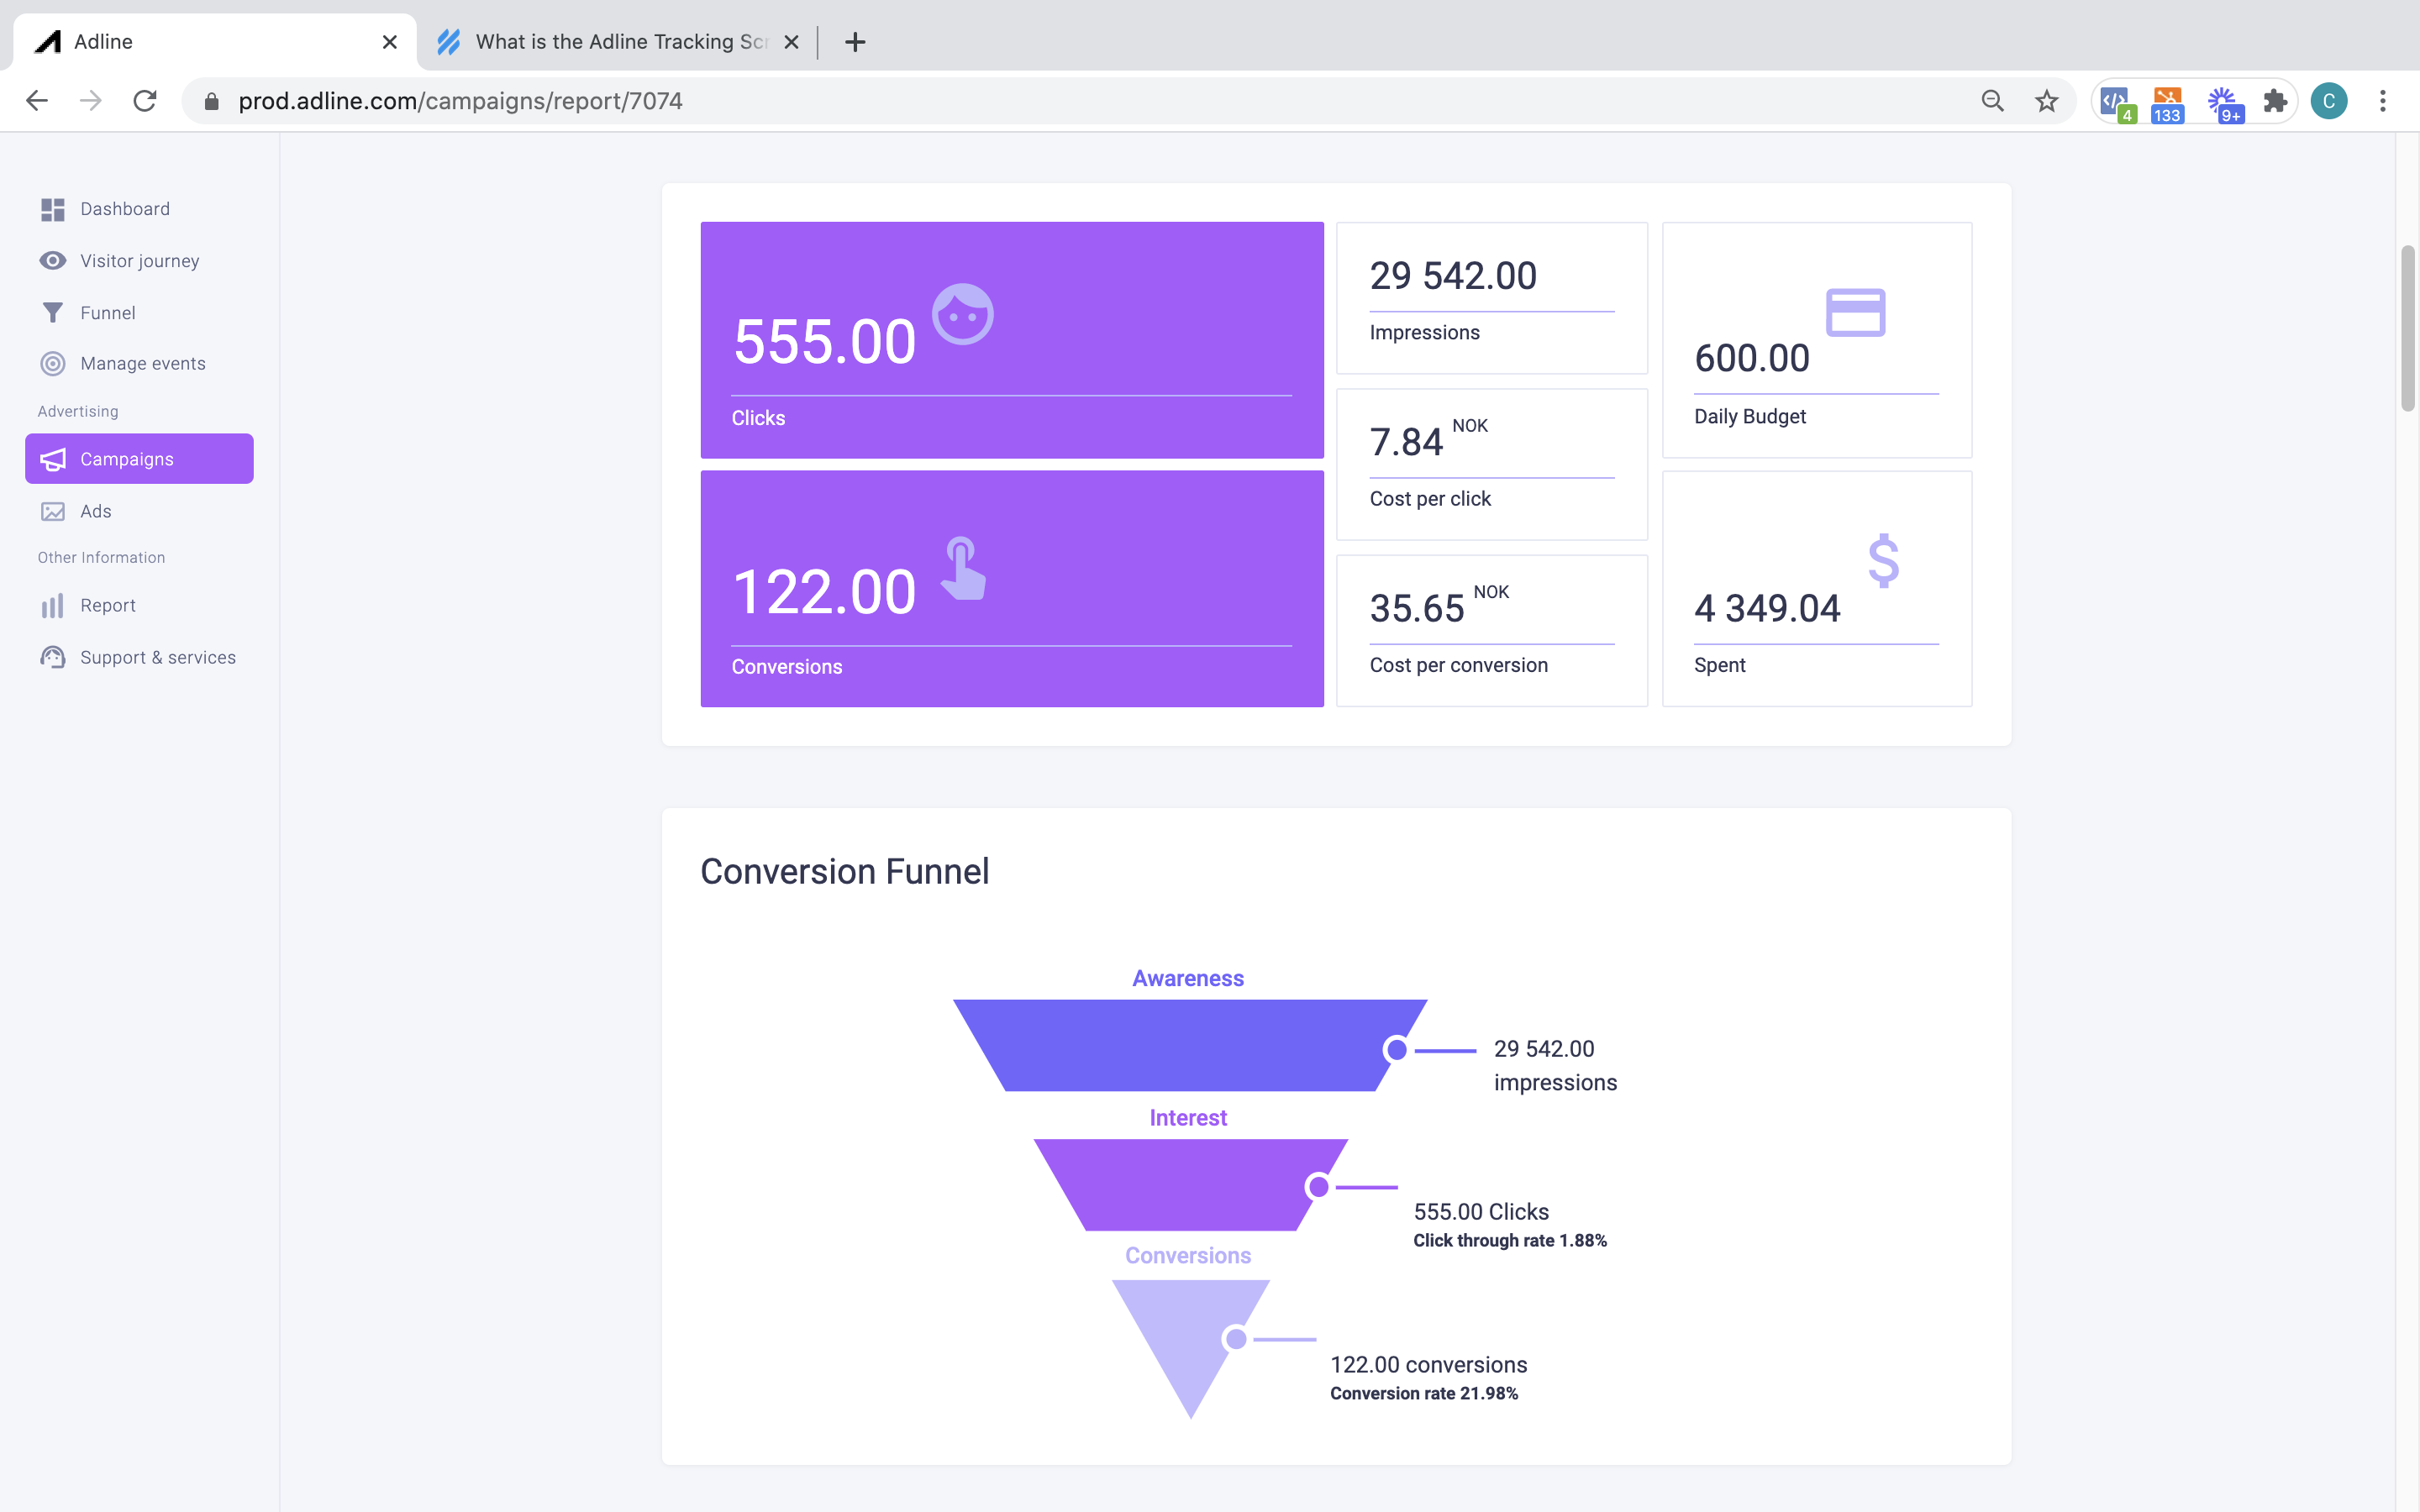Click the Visitor journey eye icon
This screenshot has width=2420, height=1512.
[53, 261]
